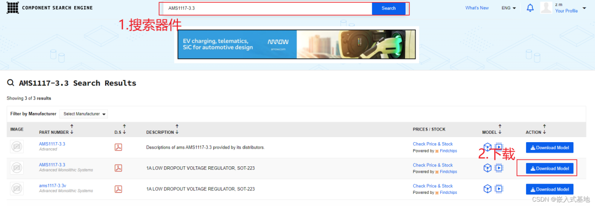Expand the Select Manufacturer dropdown
Screen dimensions: 595x206
[84, 114]
